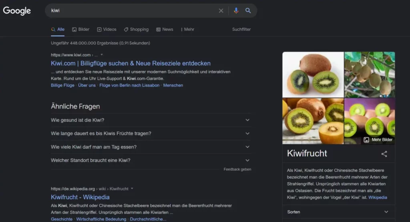Open the Mehr menu

pos(187,30)
